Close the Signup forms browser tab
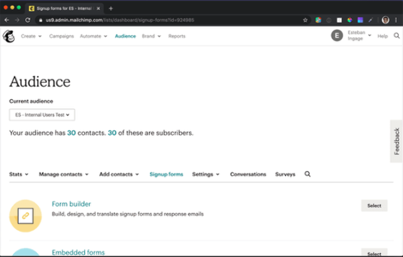Viewport: 403px width, 257px height. click(98, 9)
